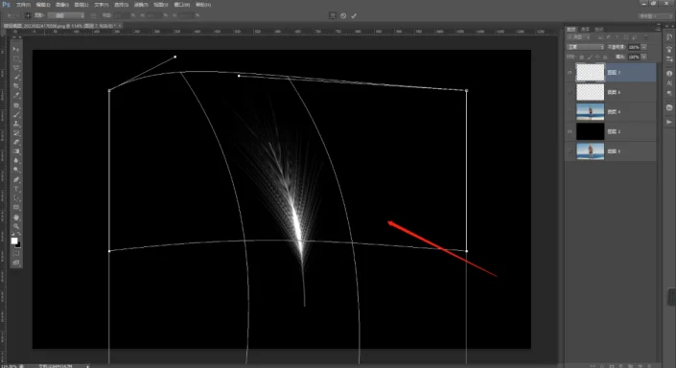The height and width of the screenshot is (368, 676).
Task: Open the opacity slider dropdown arrow
Action: click(x=643, y=47)
